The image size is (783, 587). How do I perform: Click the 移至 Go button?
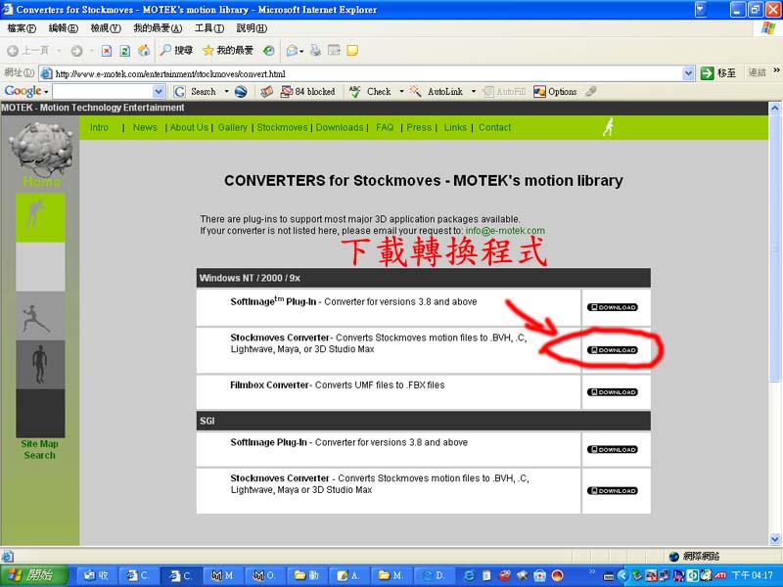pos(718,73)
